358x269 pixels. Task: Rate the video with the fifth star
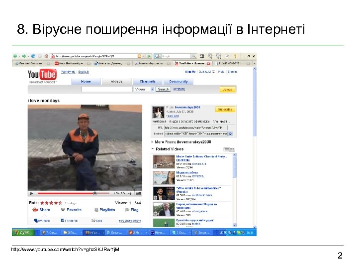coord(60,203)
